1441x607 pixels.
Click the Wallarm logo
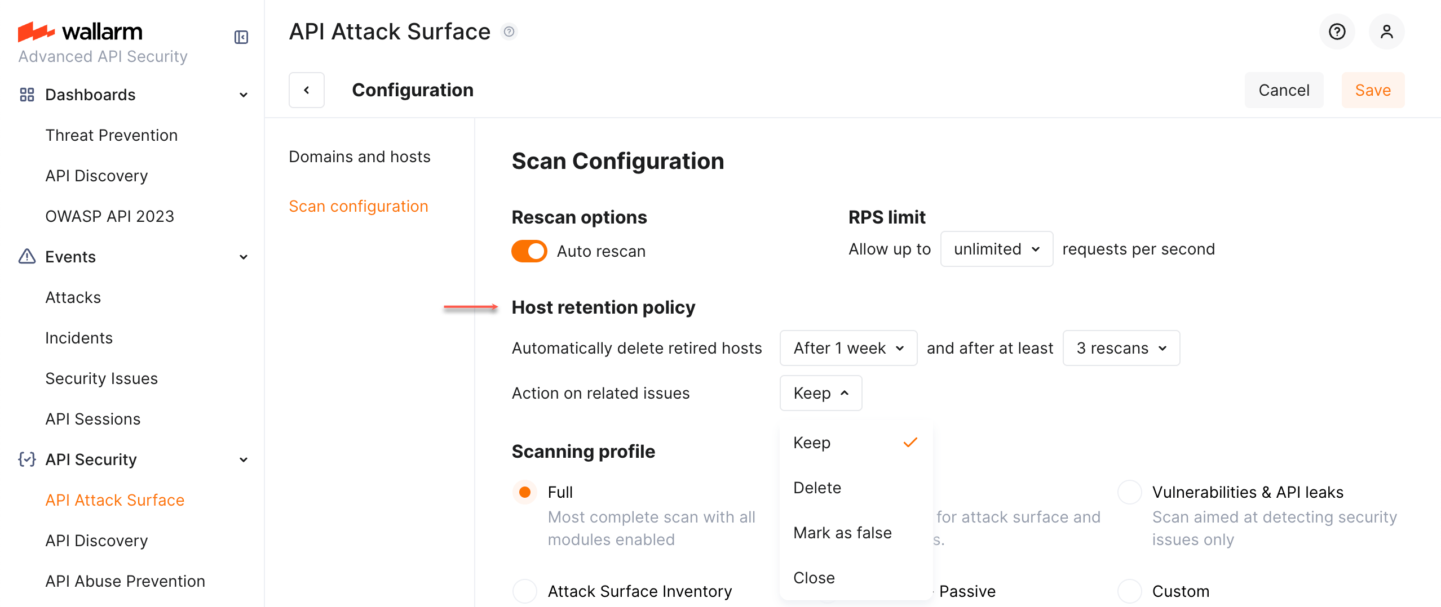coord(80,32)
